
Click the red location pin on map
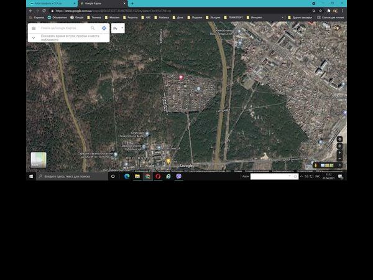(x=181, y=78)
